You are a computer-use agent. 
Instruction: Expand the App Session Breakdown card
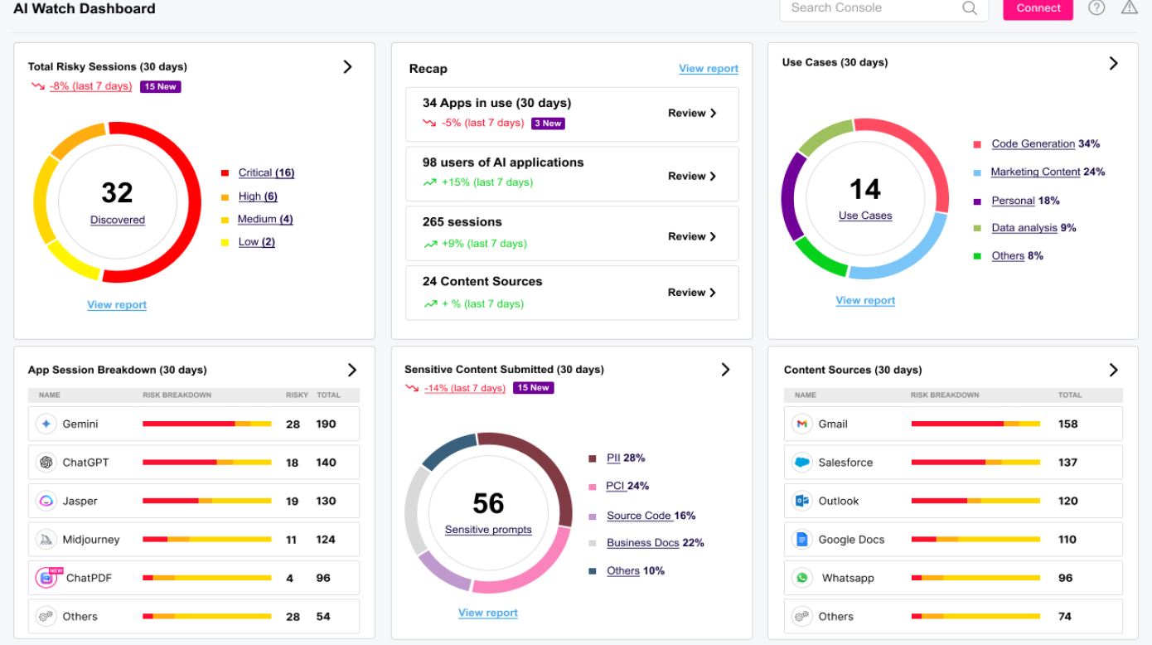tap(351, 370)
